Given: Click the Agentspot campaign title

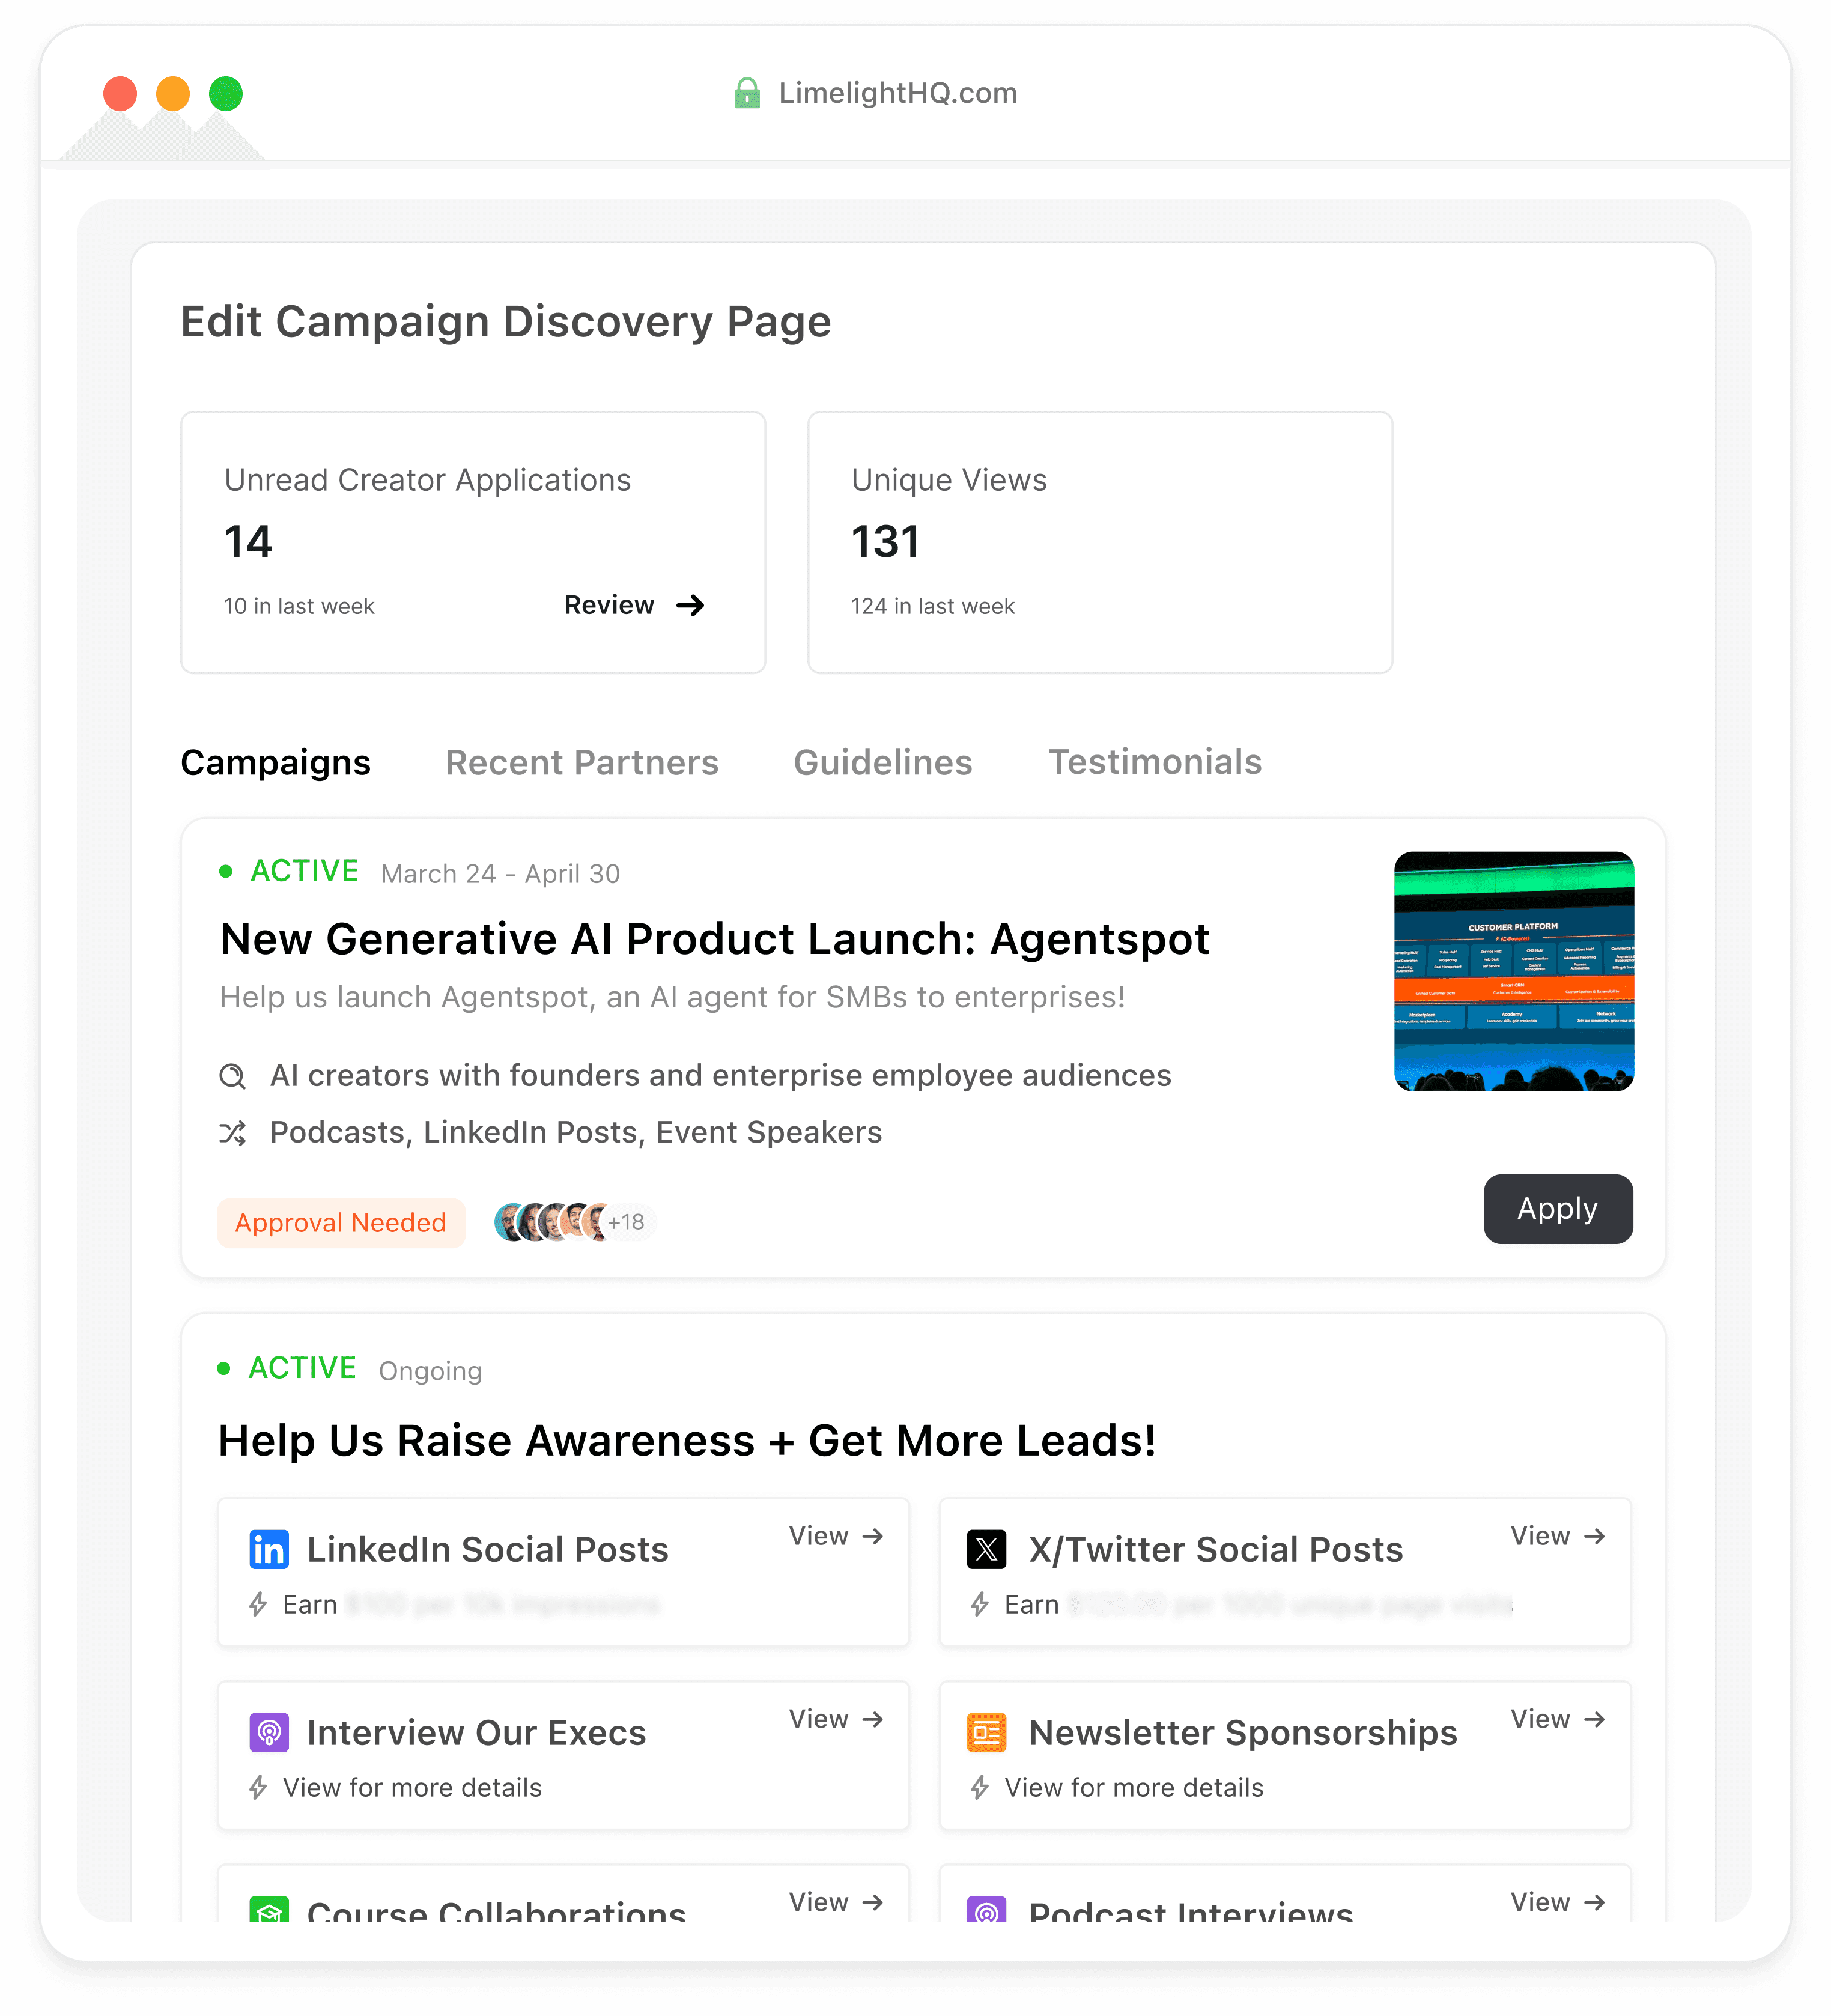Looking at the screenshot, I should [714, 939].
